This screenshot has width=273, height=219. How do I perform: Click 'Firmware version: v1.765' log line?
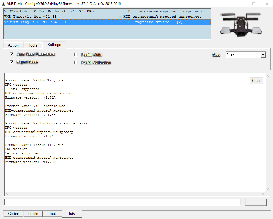click(30, 136)
